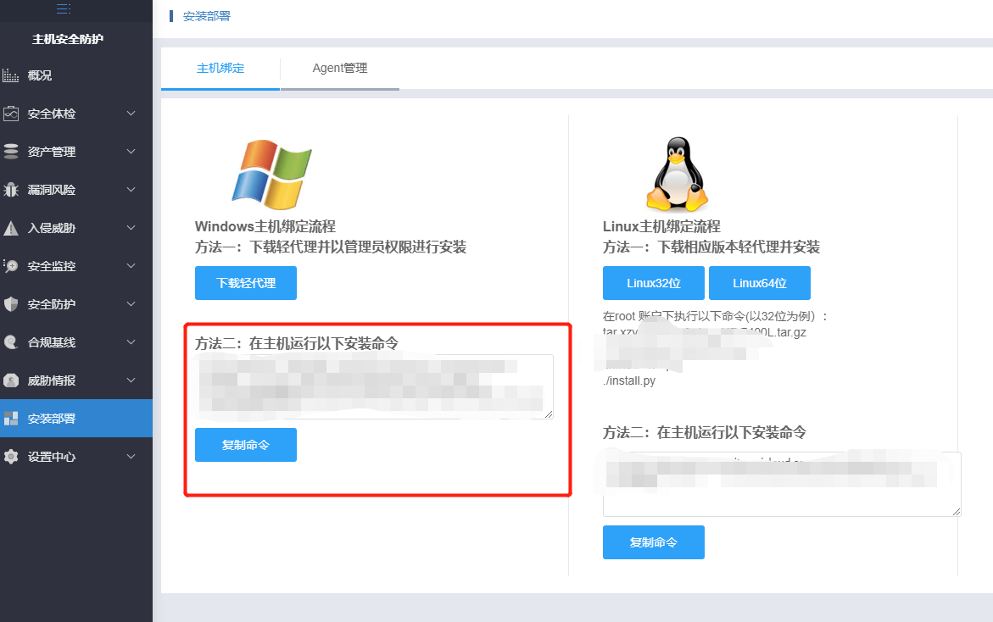
Task: Expand the 漏洞风险 submenu arrow
Action: click(131, 189)
